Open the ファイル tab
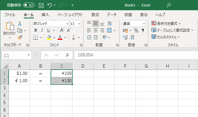 pyautogui.click(x=10, y=15)
